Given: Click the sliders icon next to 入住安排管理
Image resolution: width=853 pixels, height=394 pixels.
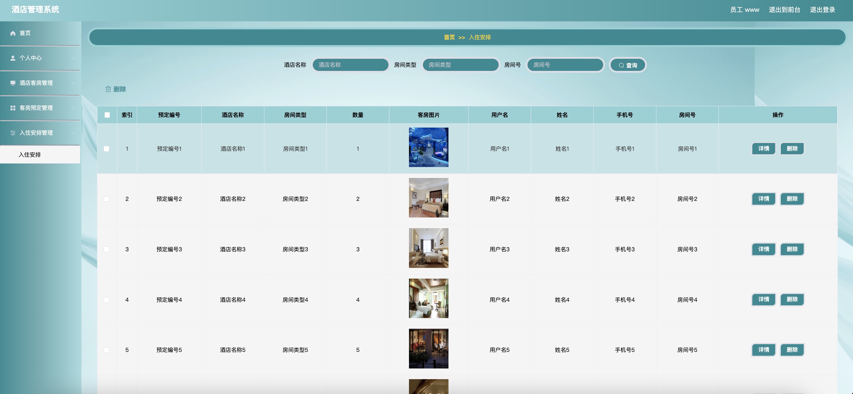Looking at the screenshot, I should pyautogui.click(x=13, y=133).
